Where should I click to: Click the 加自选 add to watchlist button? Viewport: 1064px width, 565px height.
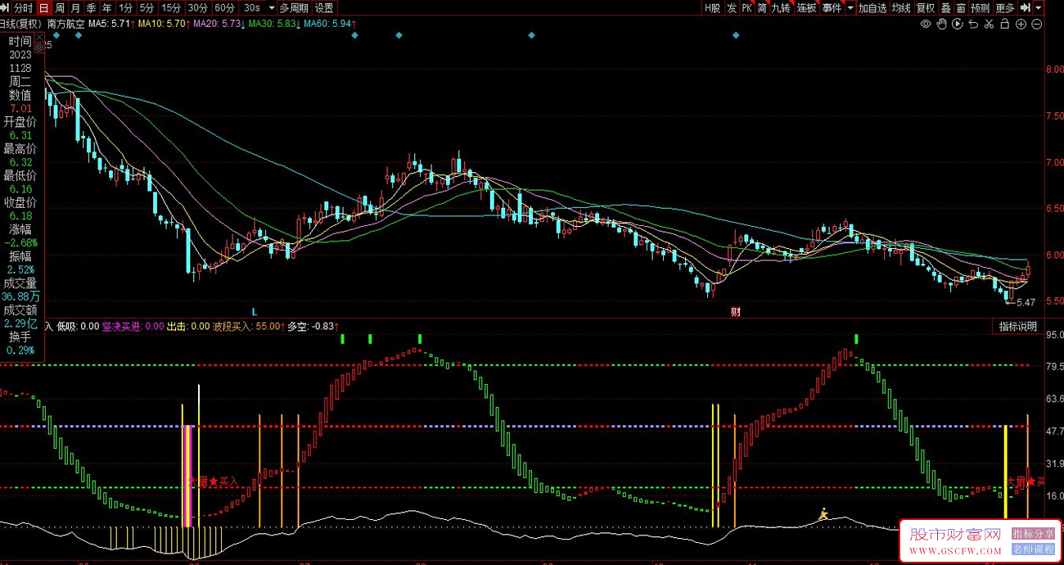[872, 8]
